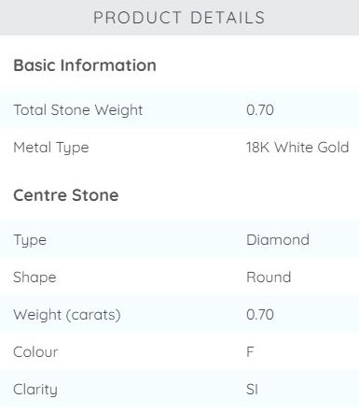
Task: Click the Centre Stone heading
Action: pyautogui.click(x=66, y=195)
